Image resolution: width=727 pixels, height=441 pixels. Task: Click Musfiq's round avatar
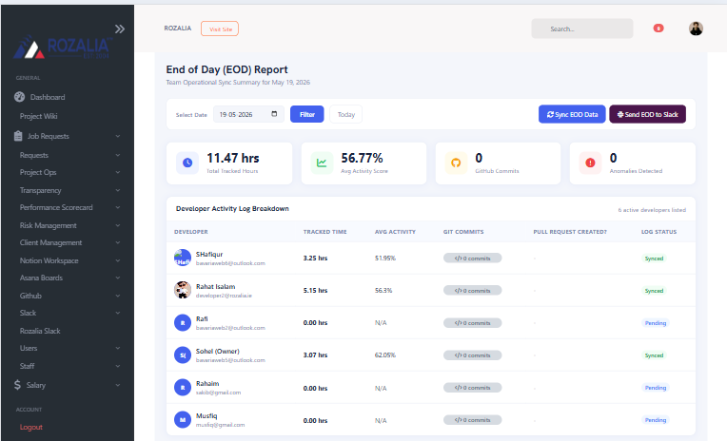pos(183,420)
